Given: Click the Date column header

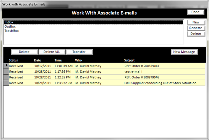Looking at the screenshot, I should (37, 60).
